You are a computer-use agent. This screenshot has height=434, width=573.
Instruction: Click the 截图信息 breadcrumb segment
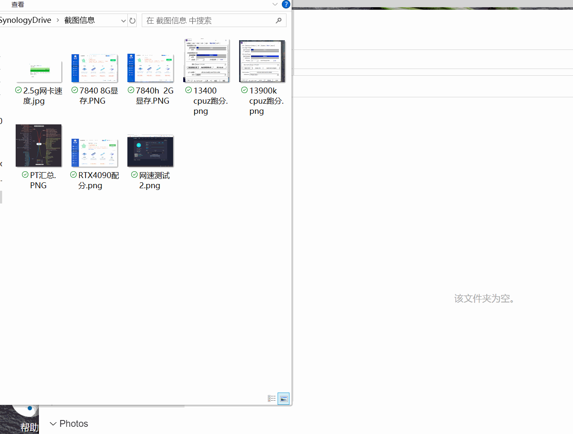click(80, 20)
